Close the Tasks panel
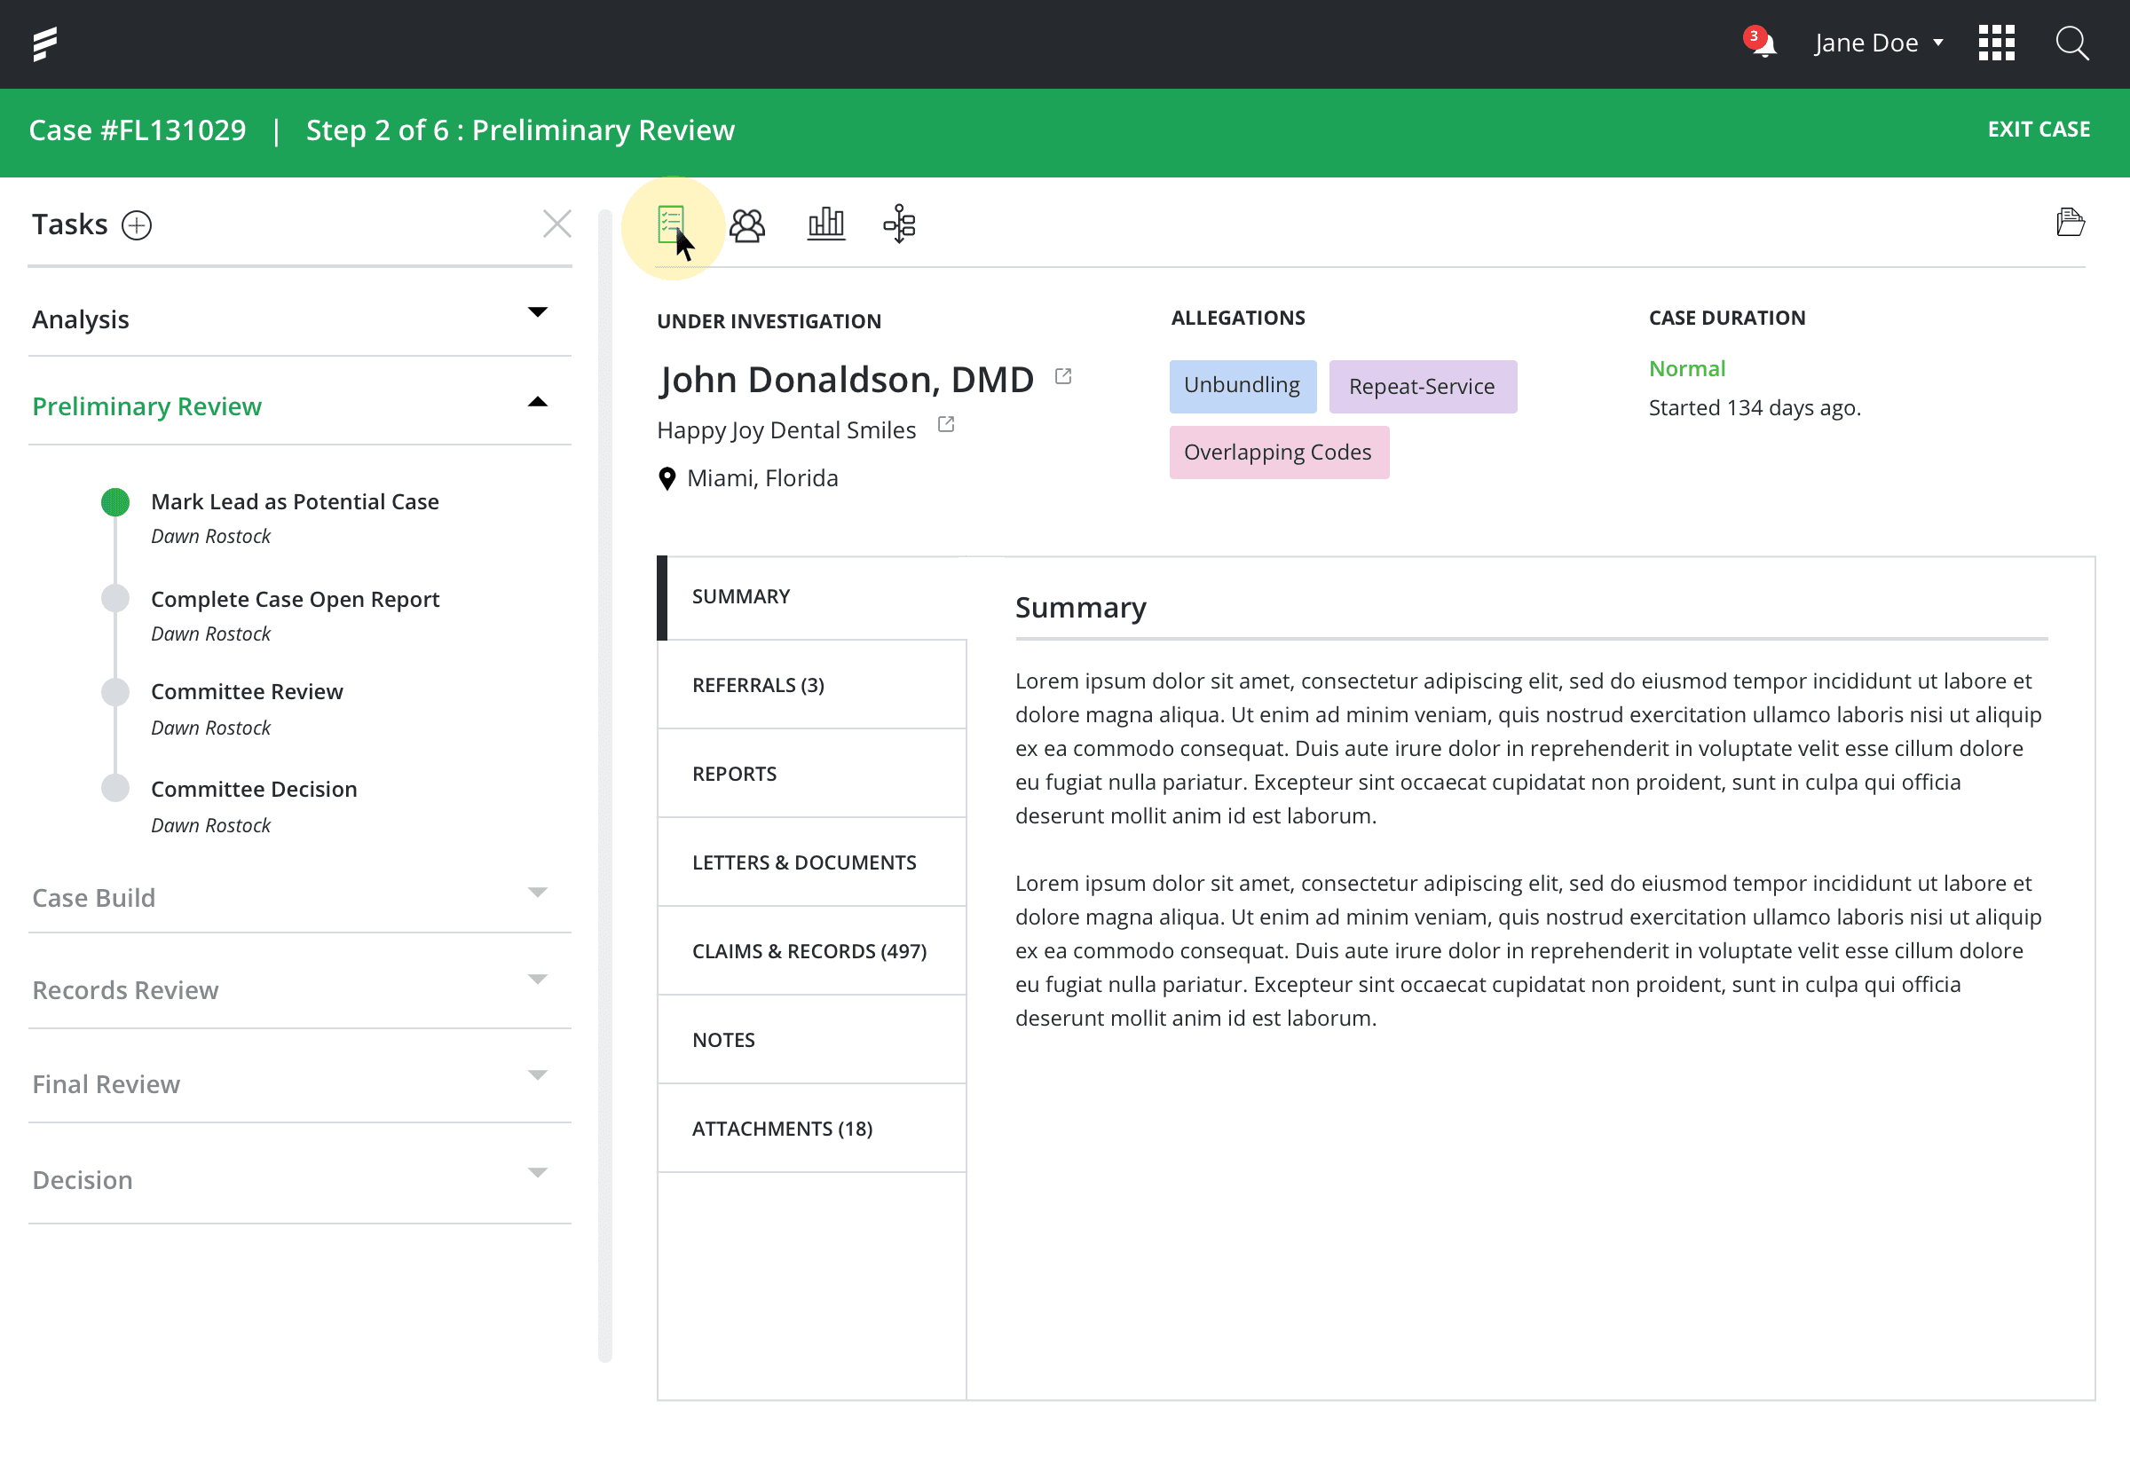The width and height of the screenshot is (2130, 1464). point(556,224)
